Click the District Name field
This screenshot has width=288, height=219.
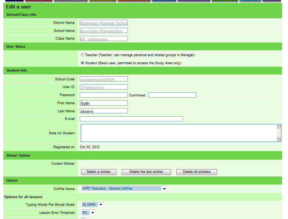click(x=104, y=23)
